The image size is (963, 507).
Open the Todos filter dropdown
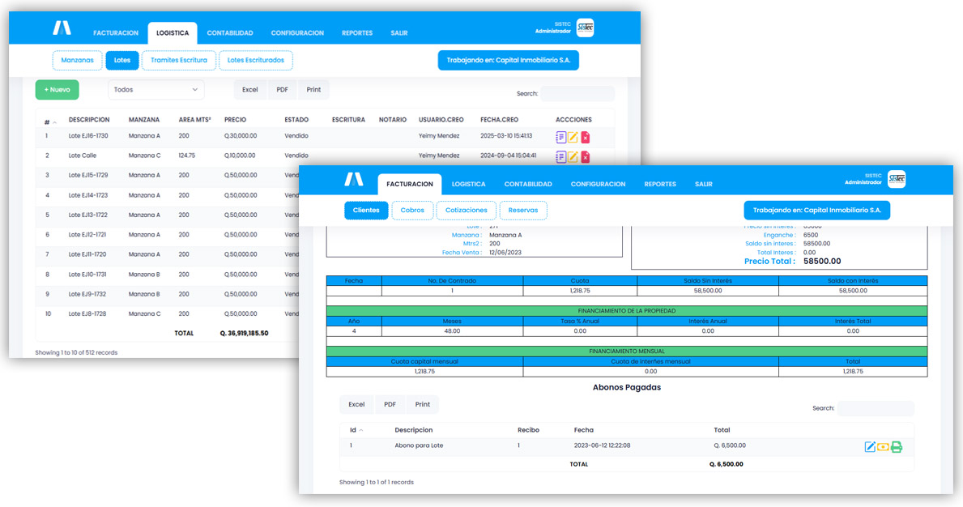pos(156,89)
